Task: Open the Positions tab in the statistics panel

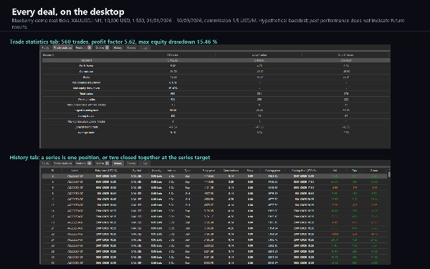Action: tap(83, 48)
